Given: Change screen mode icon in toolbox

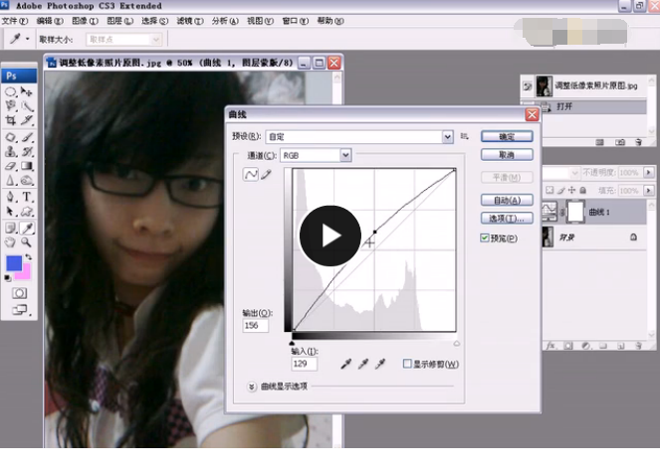Looking at the screenshot, I should click(x=19, y=310).
